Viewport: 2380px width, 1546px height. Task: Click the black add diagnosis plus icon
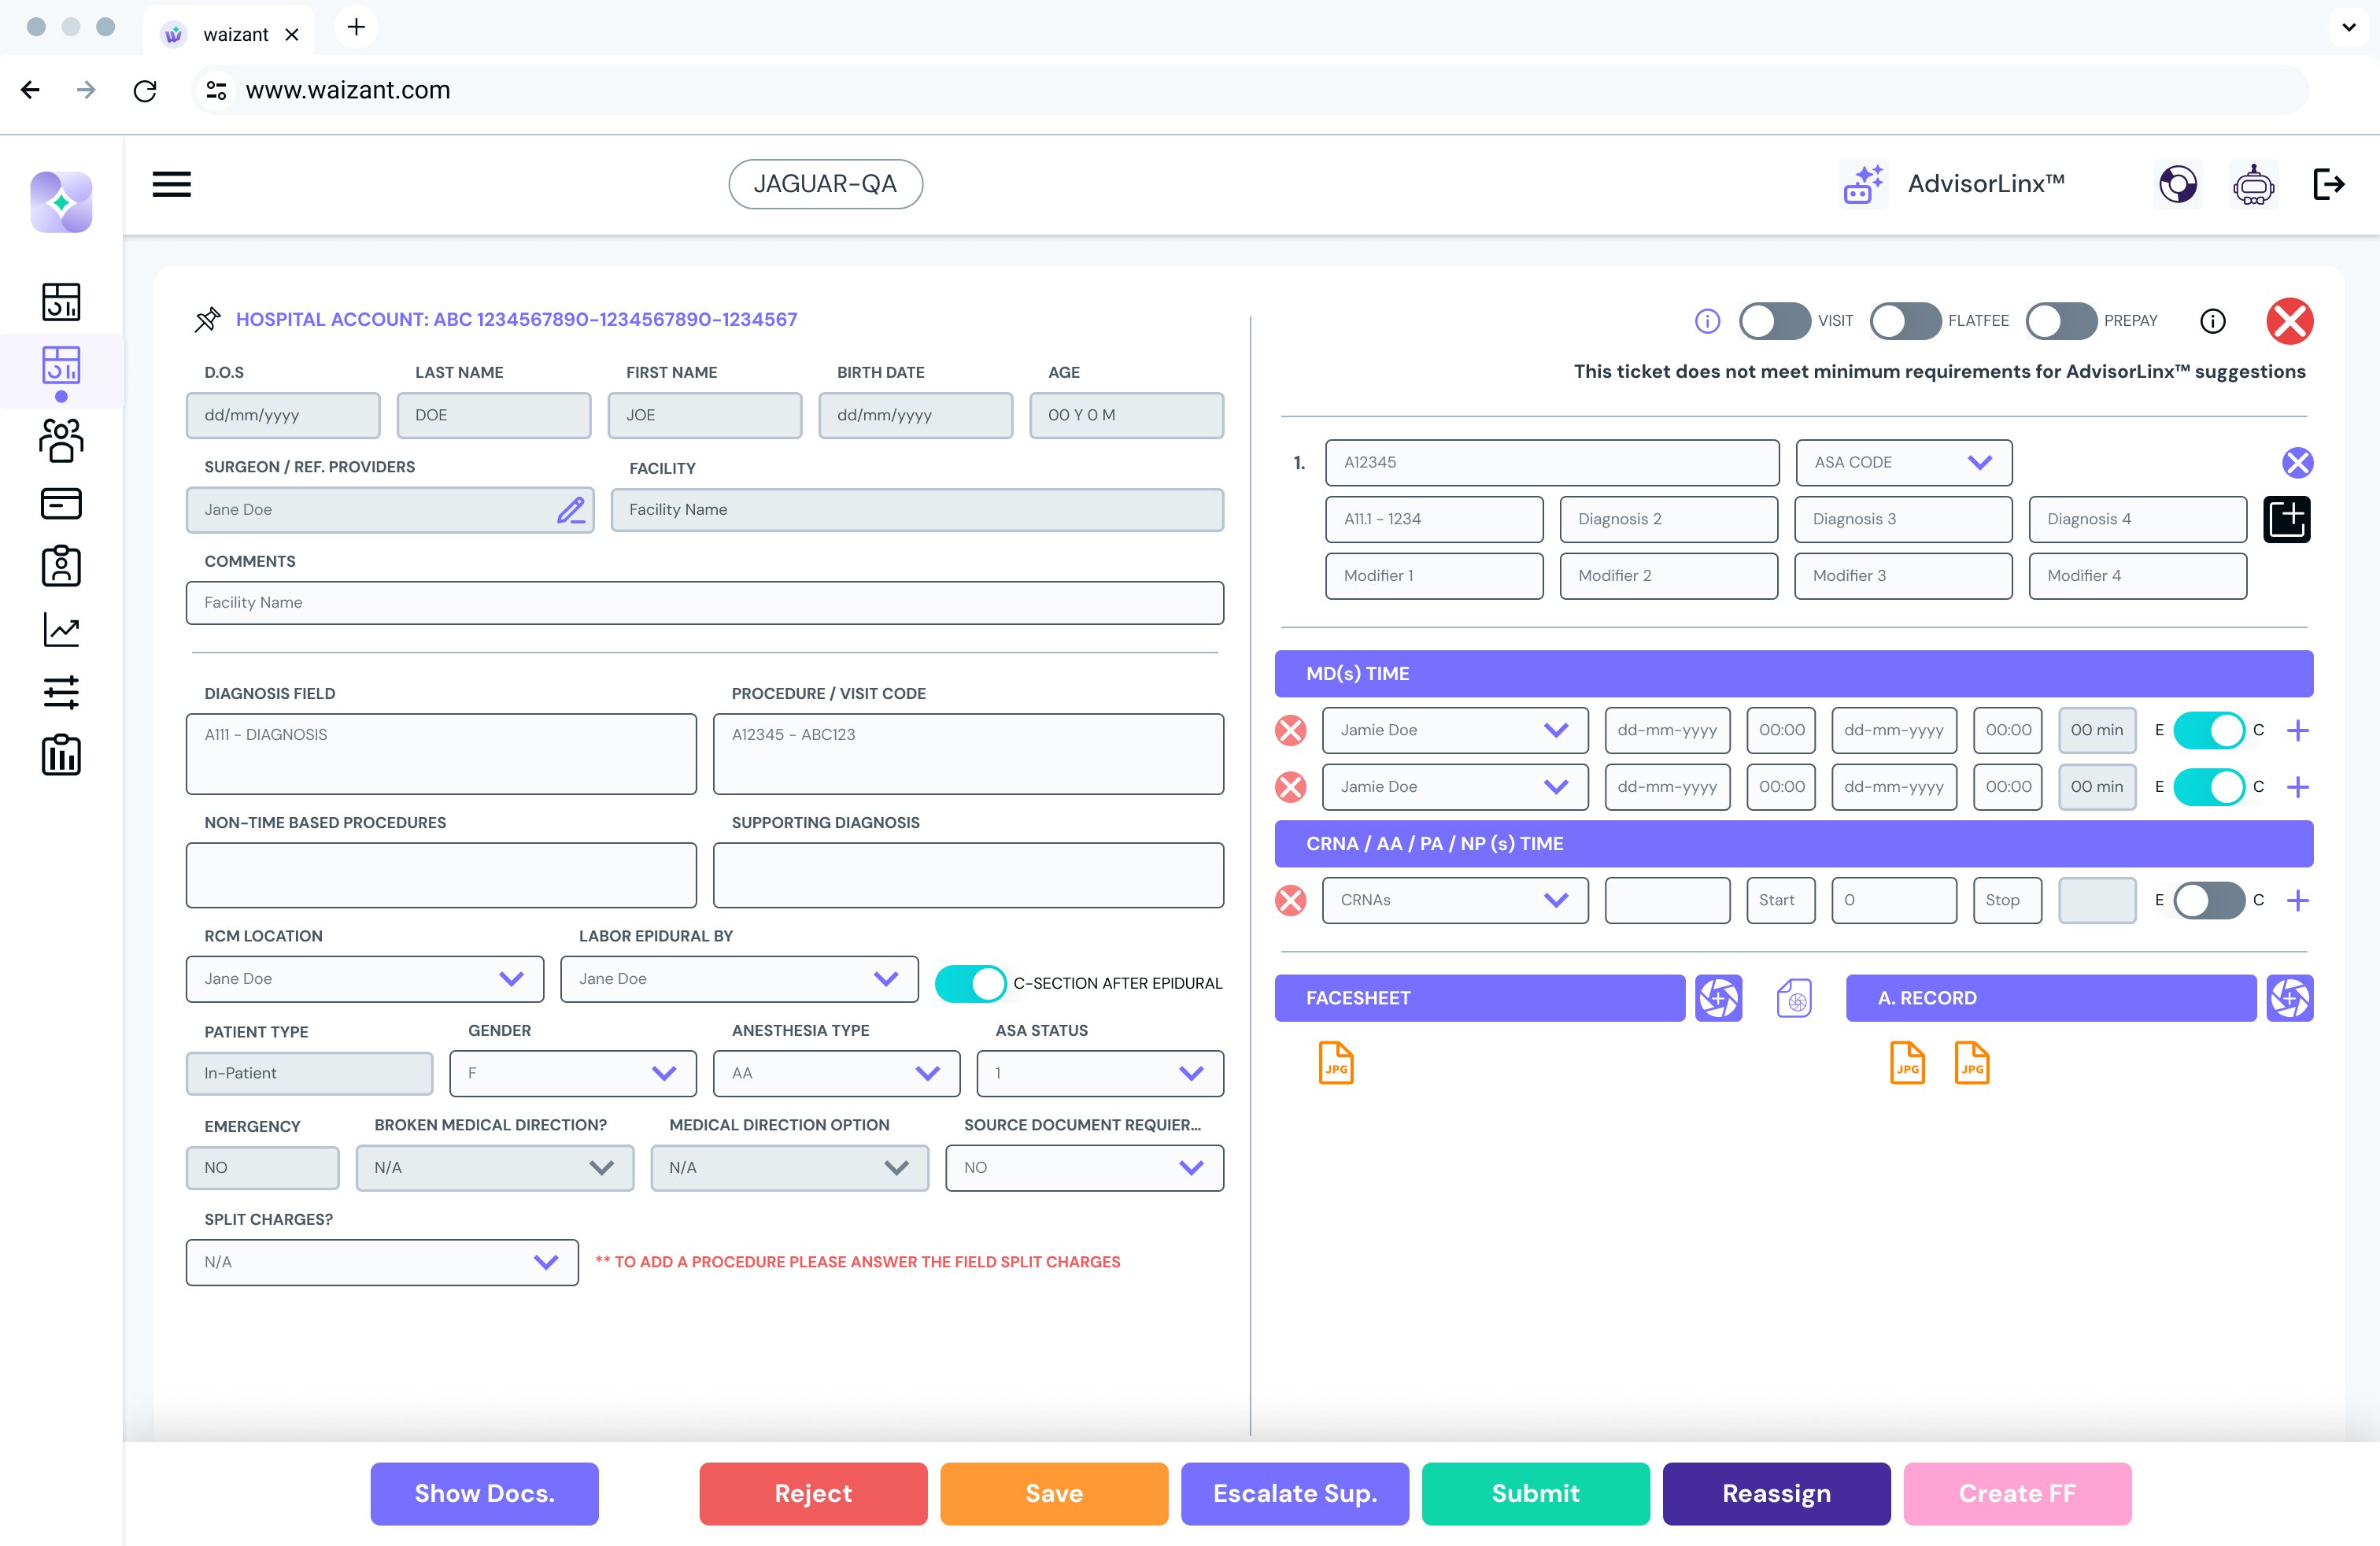click(2286, 519)
